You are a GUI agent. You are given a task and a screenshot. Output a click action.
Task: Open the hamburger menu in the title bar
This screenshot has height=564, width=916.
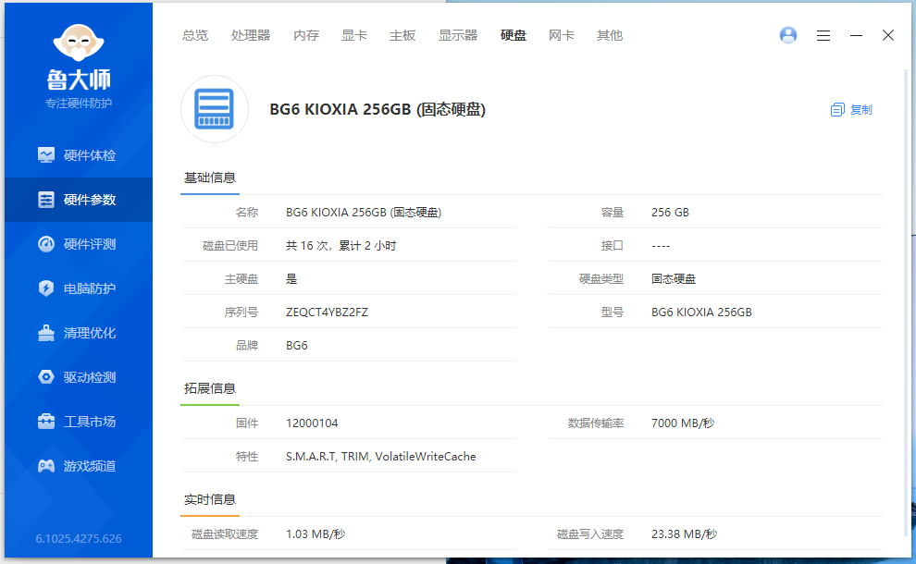coord(823,34)
